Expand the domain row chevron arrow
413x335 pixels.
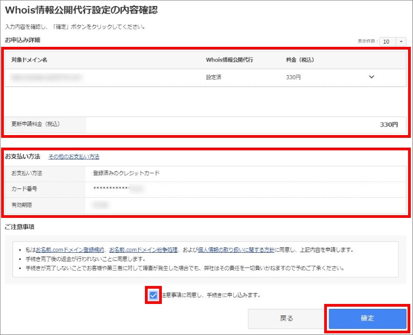click(x=372, y=77)
